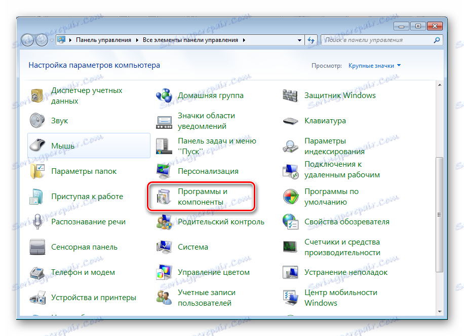The height and width of the screenshot is (336, 464).
Task: Open Телефон и модем link
Action: [83, 272]
